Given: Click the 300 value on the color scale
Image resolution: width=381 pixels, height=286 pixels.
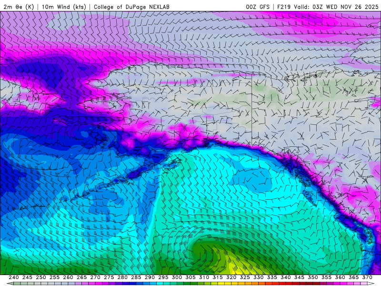Looking at the screenshot, I should 177,277.
